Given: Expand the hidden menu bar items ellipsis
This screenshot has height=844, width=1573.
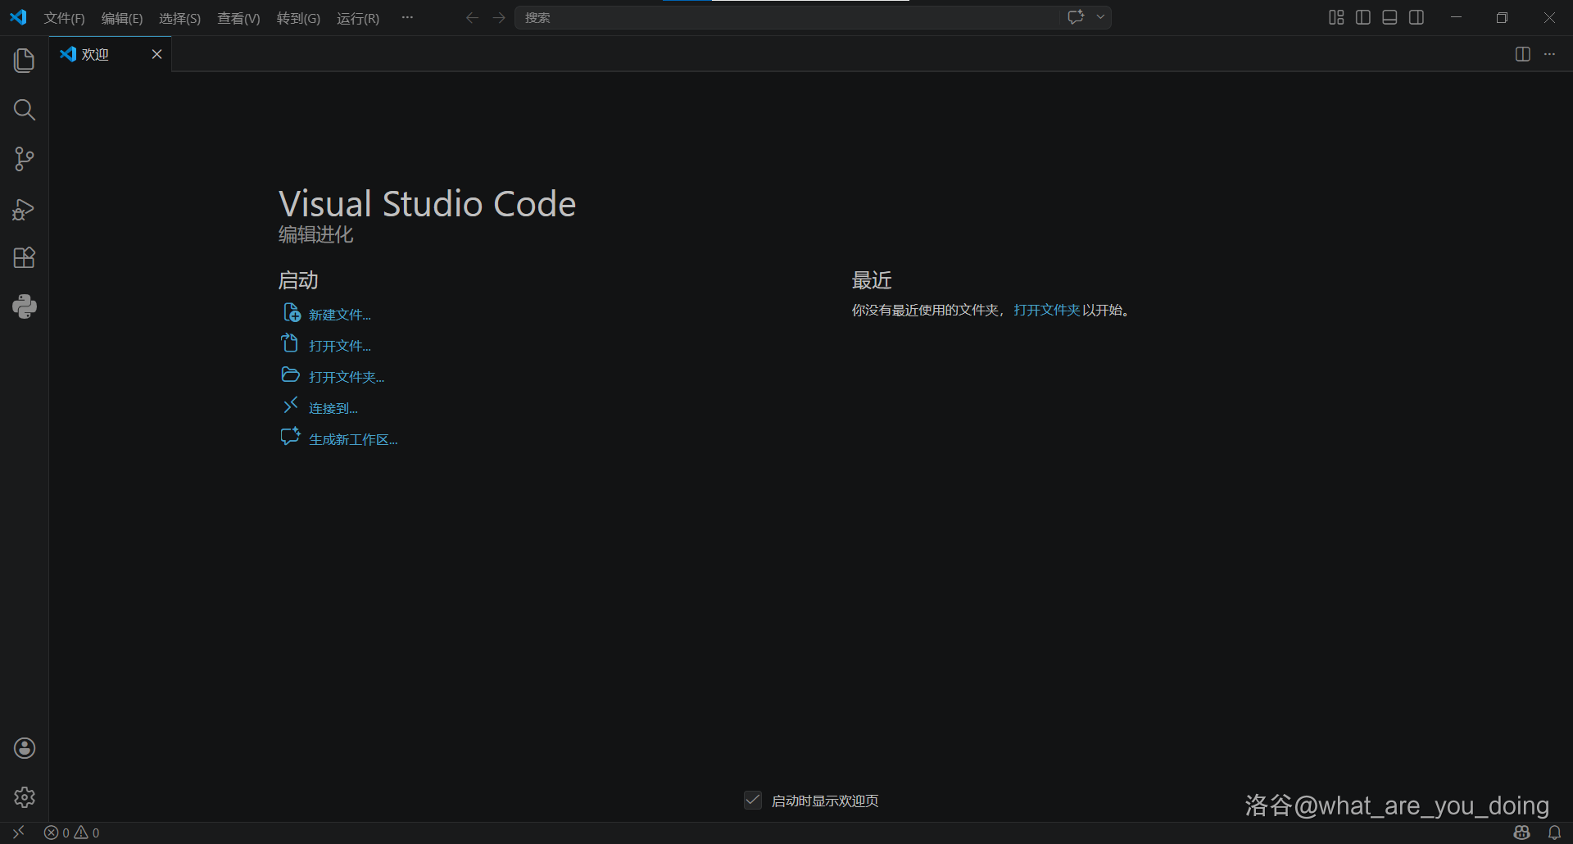Looking at the screenshot, I should tap(407, 17).
